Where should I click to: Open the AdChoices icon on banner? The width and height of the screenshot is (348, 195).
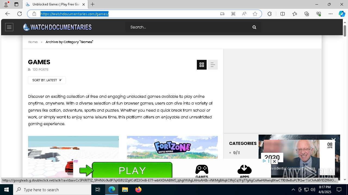point(264,161)
